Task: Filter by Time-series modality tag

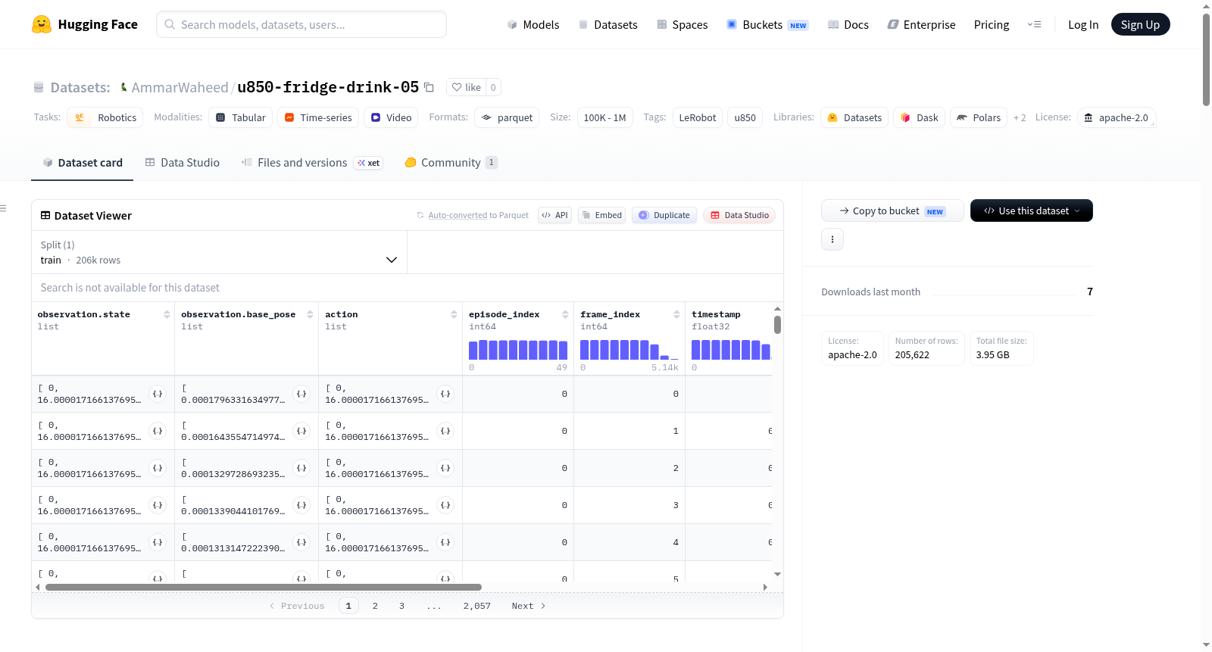Action: [318, 117]
